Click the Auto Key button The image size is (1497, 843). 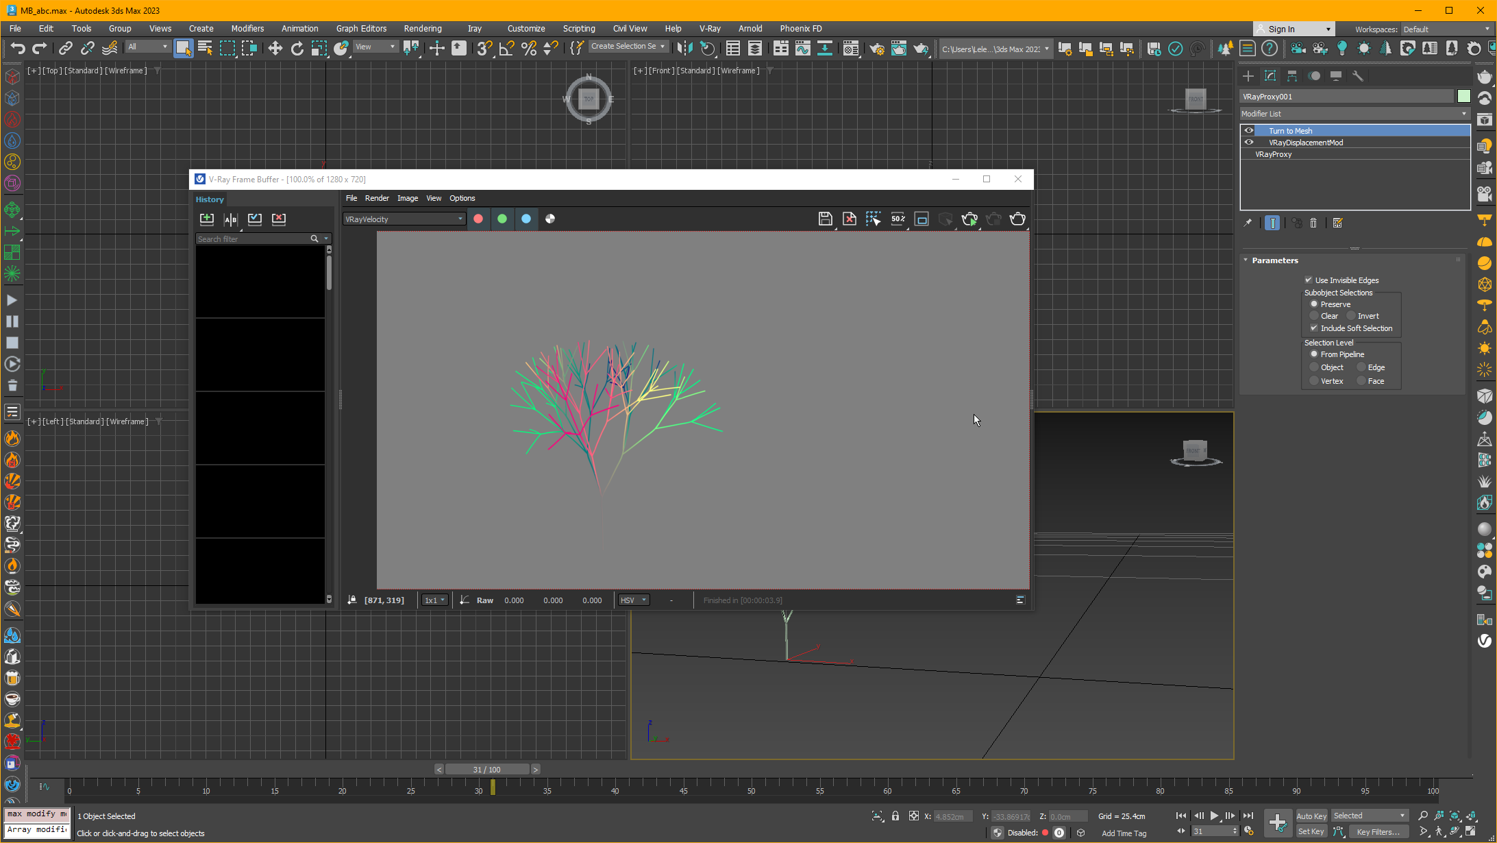pyautogui.click(x=1311, y=816)
